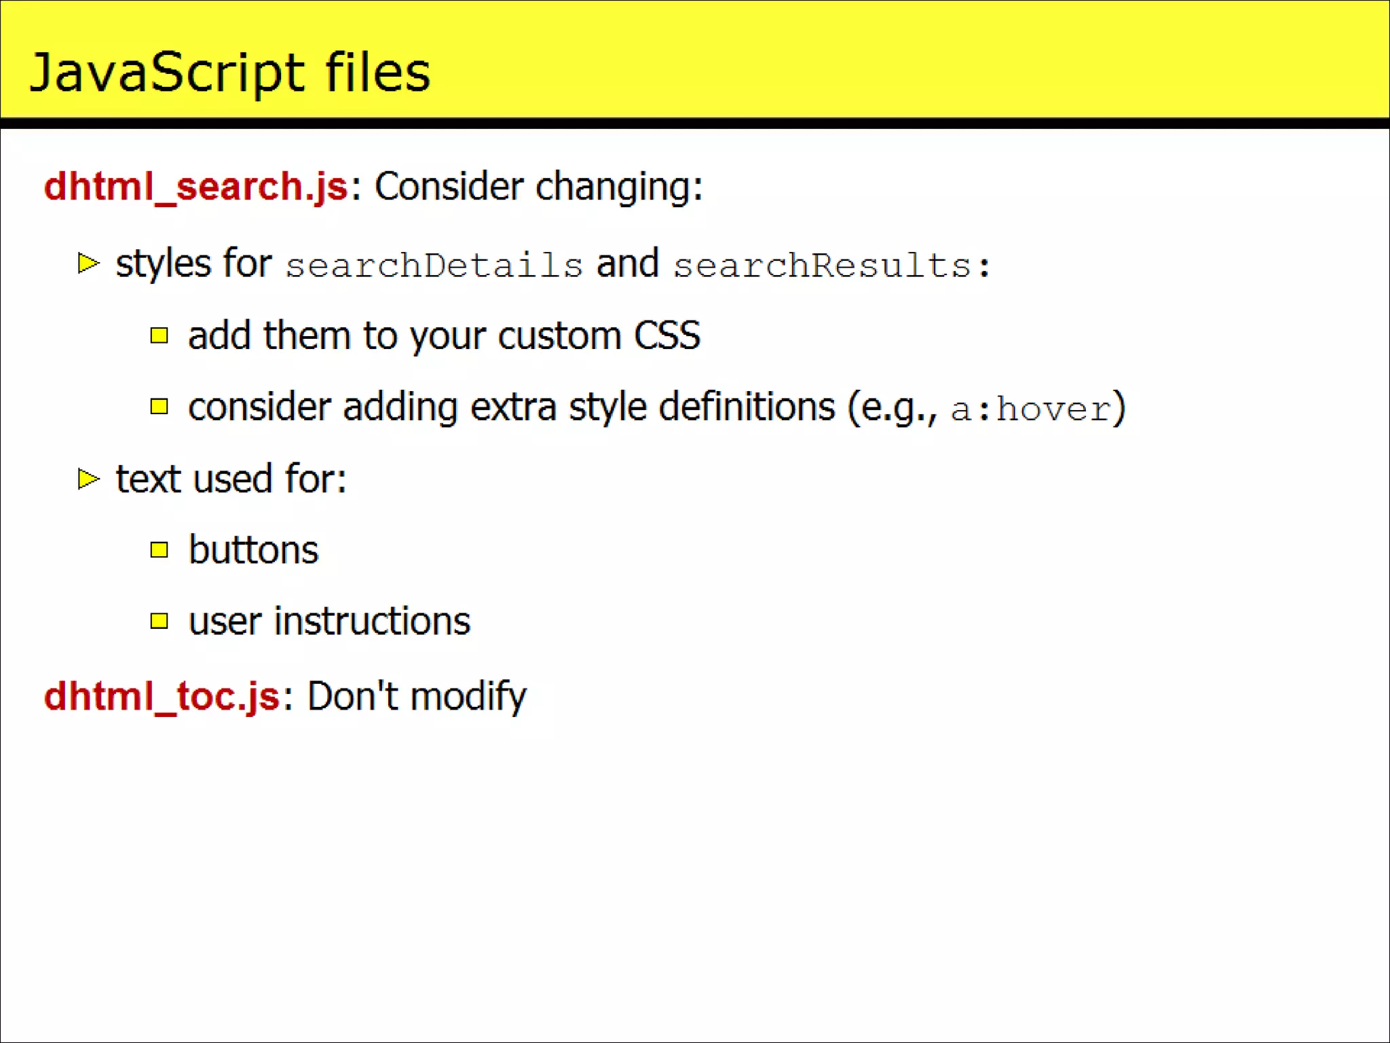Click the 'add them to your custom CSS' line
The image size is (1390, 1043).
[x=444, y=335]
